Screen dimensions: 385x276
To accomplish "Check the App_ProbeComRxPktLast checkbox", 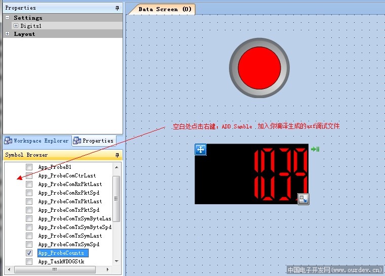I will 29,184.
